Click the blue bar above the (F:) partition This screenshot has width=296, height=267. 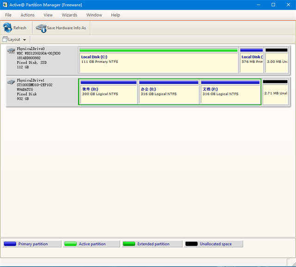pyautogui.click(x=230, y=82)
